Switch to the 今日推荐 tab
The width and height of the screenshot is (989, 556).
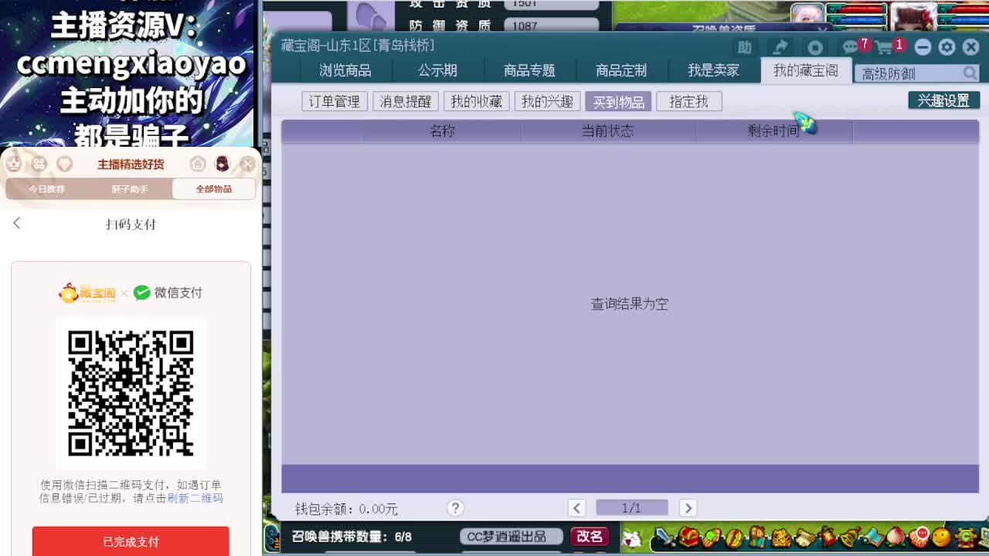(x=46, y=188)
